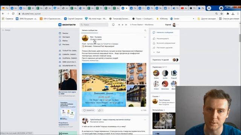Open the Сервисы apps bookmark
This screenshot has width=241, height=135.
tap(8, 19)
